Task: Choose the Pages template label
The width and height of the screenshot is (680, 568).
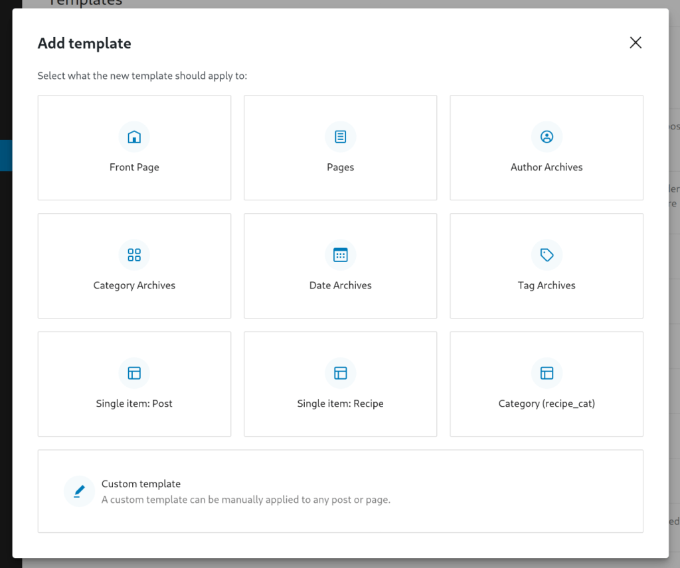Action: coord(341,167)
